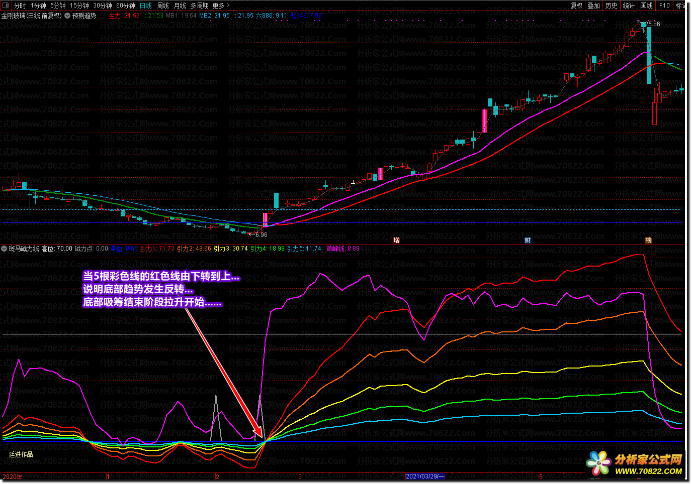Select the 日线 daily period tab
This screenshot has height=484, width=692.
(x=146, y=6)
